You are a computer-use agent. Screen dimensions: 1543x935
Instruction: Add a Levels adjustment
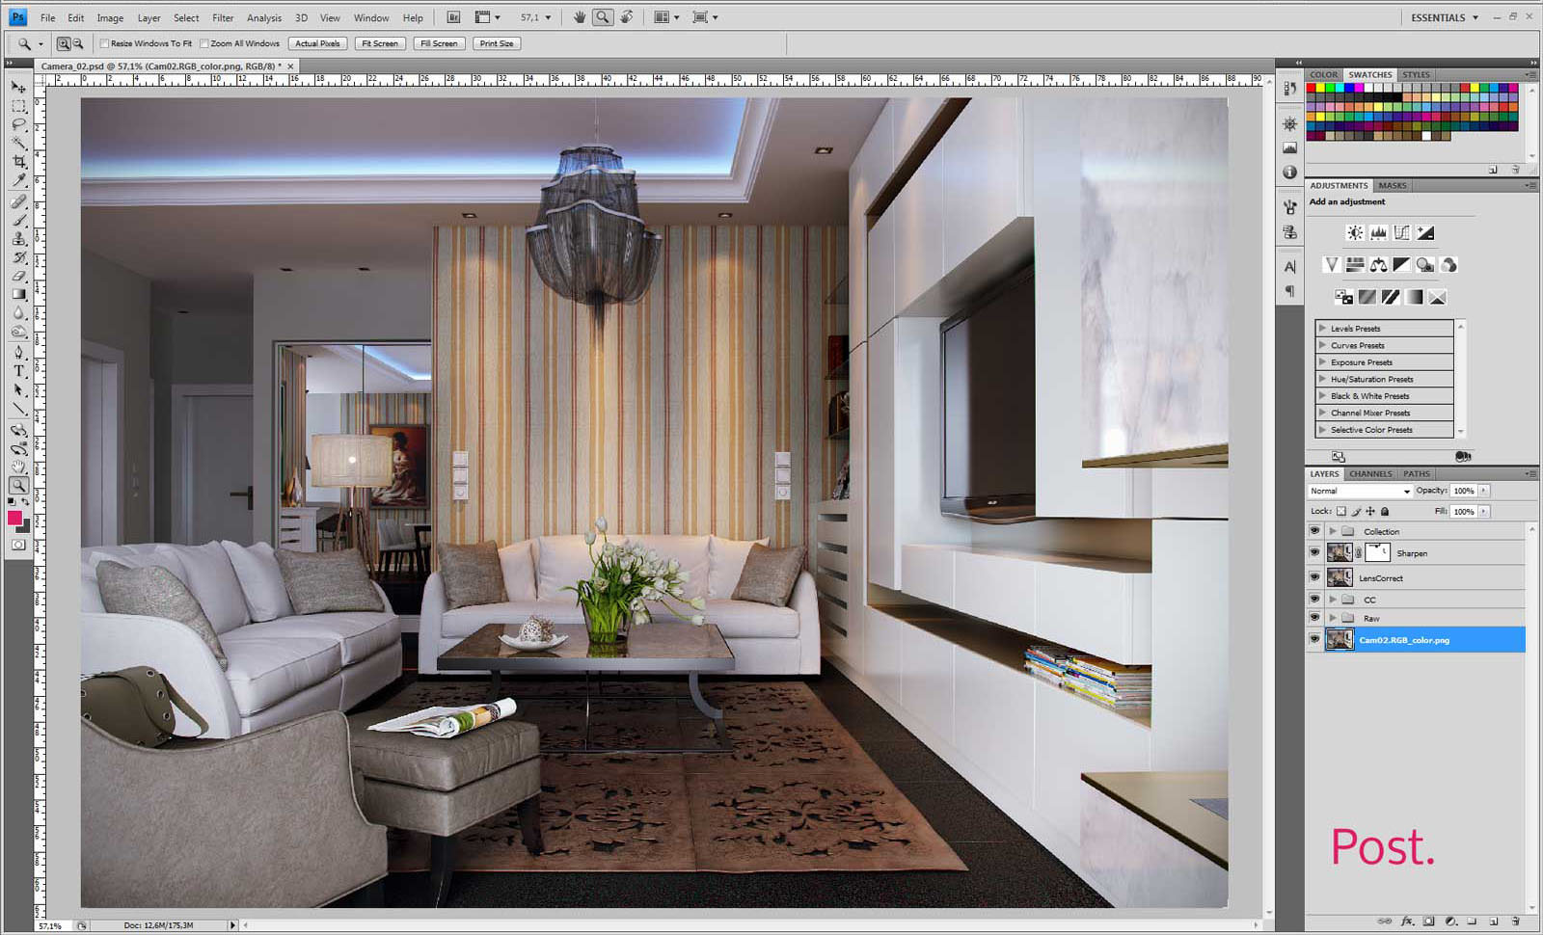coord(1378,232)
